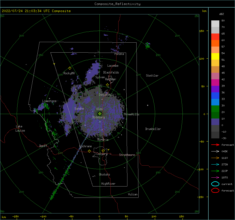Click the Airdrie town label

click(103, 140)
